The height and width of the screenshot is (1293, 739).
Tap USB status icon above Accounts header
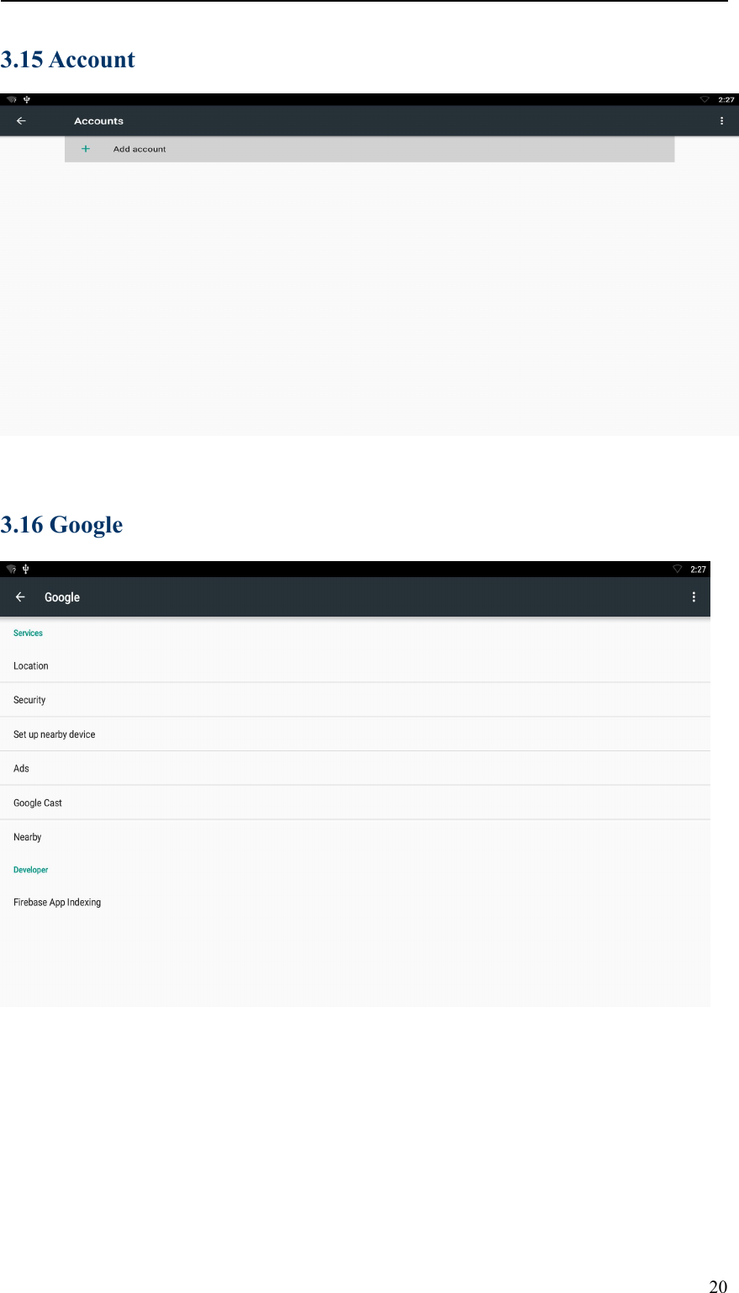click(x=27, y=99)
